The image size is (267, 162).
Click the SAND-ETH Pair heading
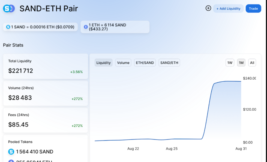[x=49, y=8]
